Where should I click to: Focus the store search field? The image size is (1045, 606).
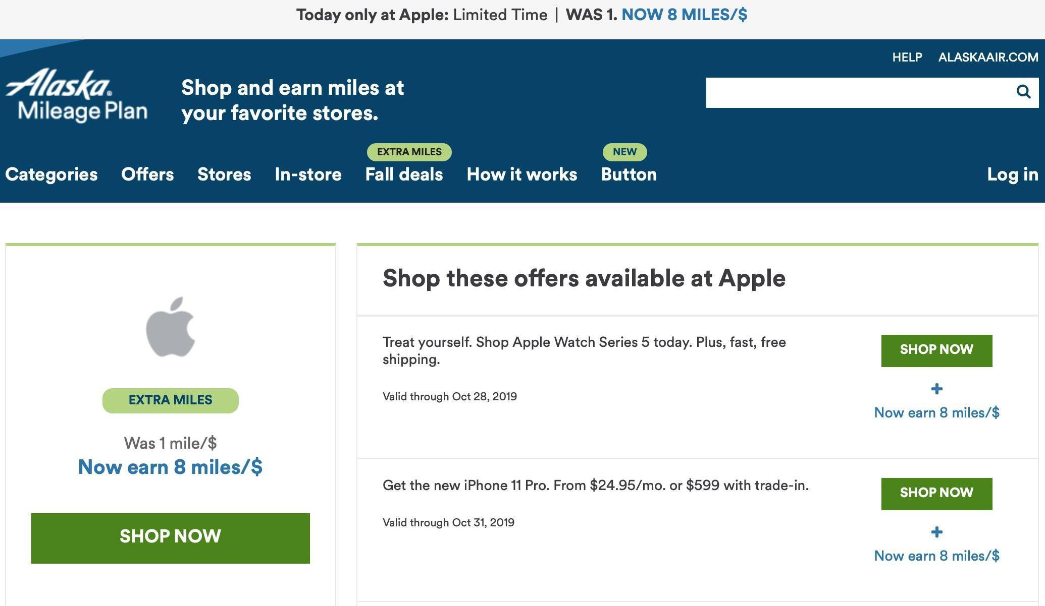pos(858,93)
